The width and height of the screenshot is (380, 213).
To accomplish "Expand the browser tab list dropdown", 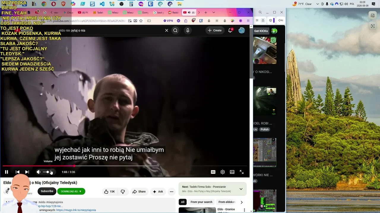I will click(213, 12).
